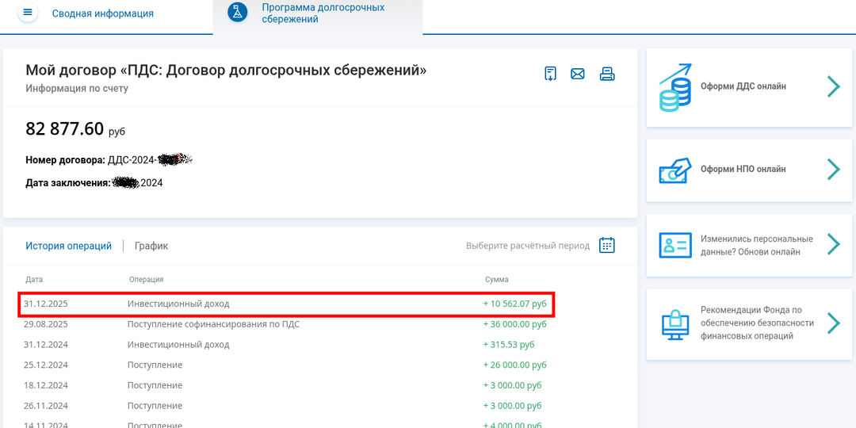The image size is (856, 428).
Task: Select the 29.08.2025 date cell
Action: (x=46, y=324)
